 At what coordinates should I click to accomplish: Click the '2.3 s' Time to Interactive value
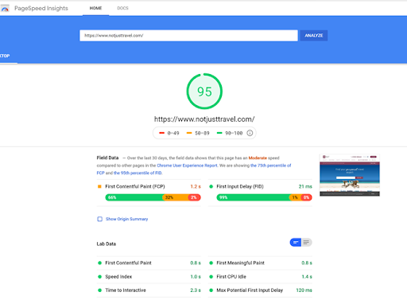tap(196, 290)
